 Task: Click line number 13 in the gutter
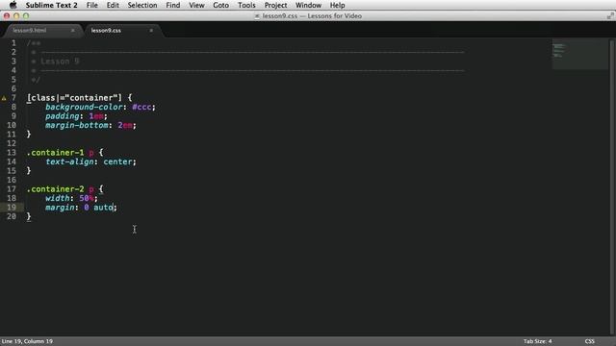[12, 153]
